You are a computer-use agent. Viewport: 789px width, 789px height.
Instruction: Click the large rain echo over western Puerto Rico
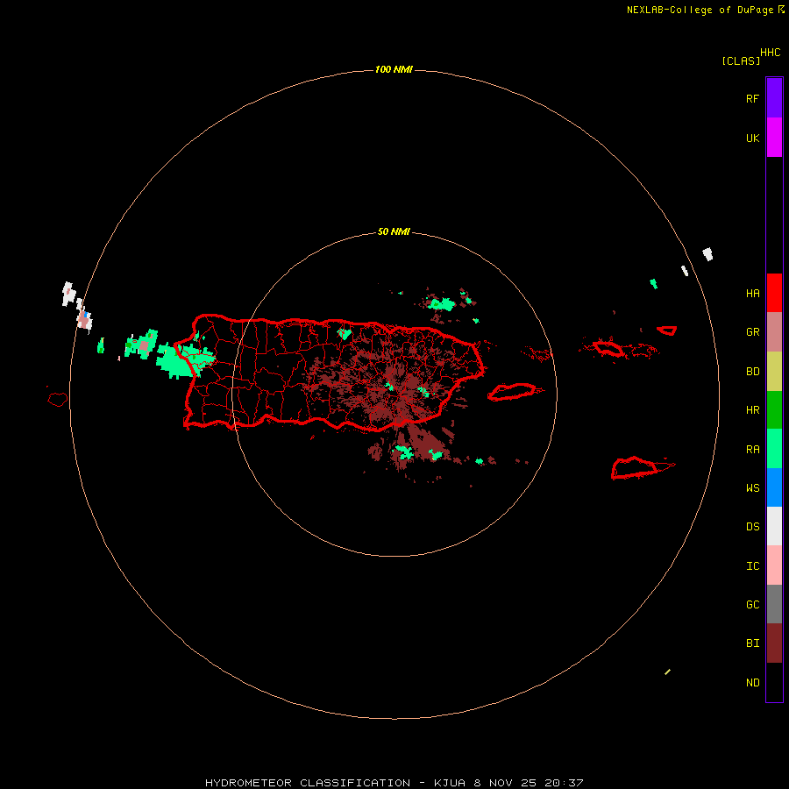click(184, 359)
